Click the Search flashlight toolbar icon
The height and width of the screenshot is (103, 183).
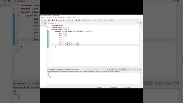pos(72,20)
